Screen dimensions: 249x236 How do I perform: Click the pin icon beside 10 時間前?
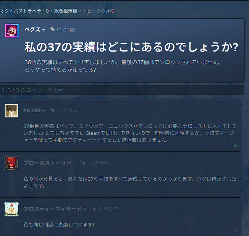(52, 29)
